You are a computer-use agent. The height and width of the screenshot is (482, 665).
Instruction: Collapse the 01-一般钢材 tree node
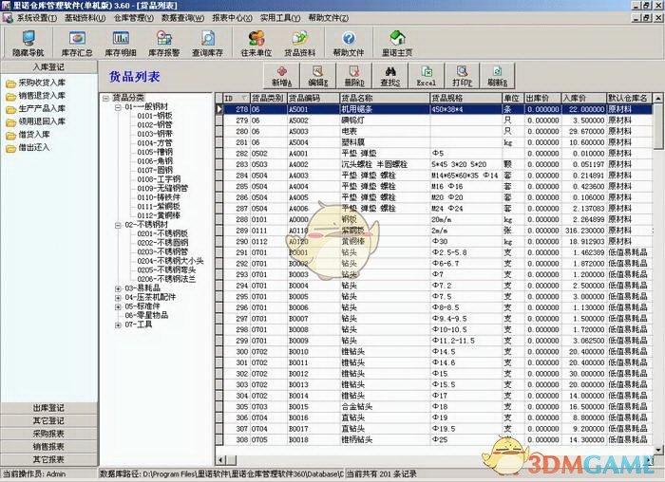pos(118,107)
